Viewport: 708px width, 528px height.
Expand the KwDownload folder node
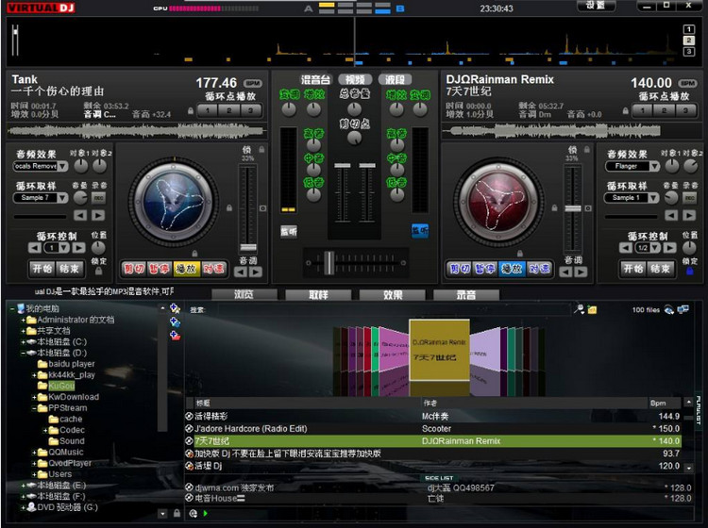click(x=34, y=397)
